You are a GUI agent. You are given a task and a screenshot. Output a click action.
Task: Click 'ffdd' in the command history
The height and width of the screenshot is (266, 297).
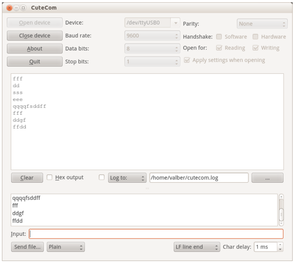(x=18, y=221)
